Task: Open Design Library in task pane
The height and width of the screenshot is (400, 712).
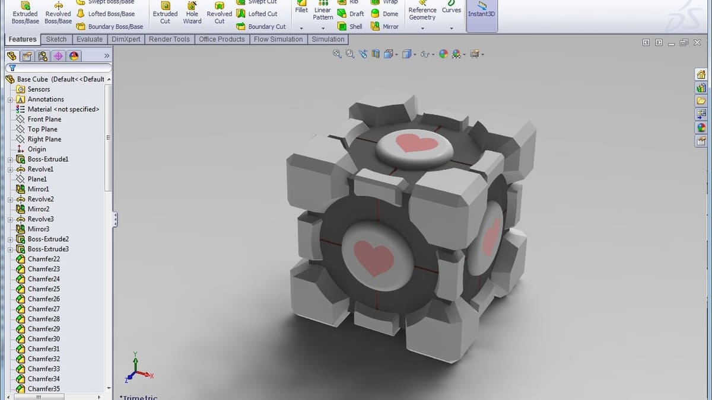Action: (x=701, y=88)
